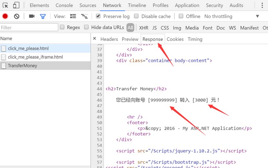The height and width of the screenshot is (168, 268).
Task: Select the click_me_please.html request
Action: (45, 48)
